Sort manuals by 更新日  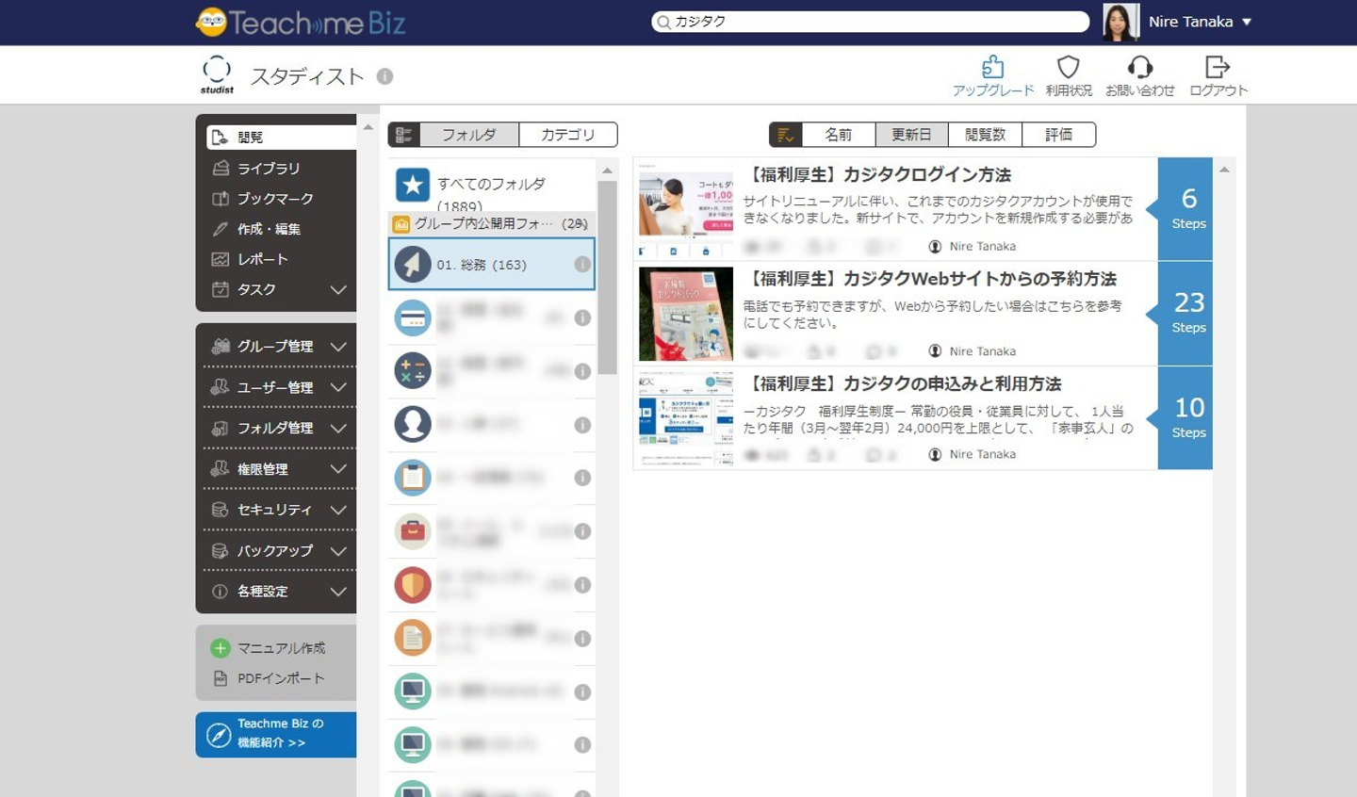click(912, 135)
